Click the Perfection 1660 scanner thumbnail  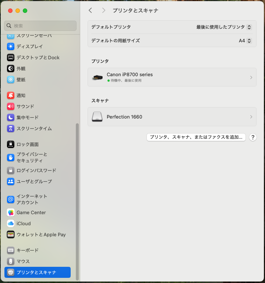pyautogui.click(x=97, y=117)
